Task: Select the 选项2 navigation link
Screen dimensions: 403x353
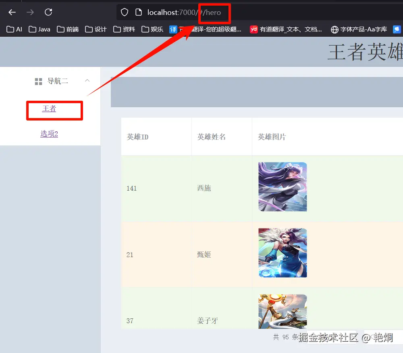Action: point(49,133)
